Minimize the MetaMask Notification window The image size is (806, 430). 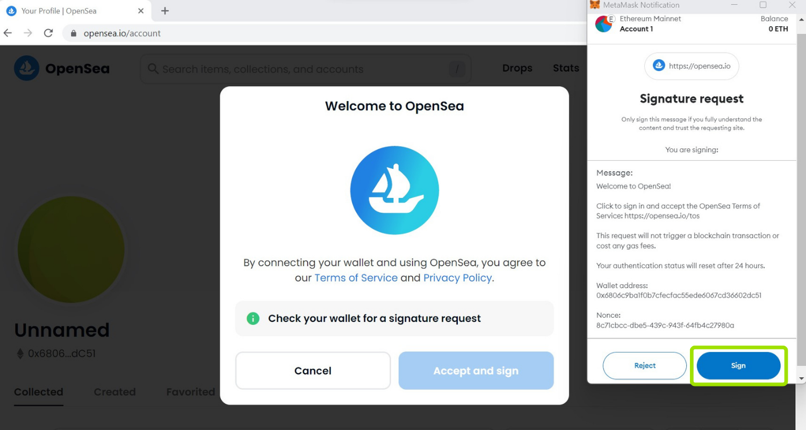[735, 5]
